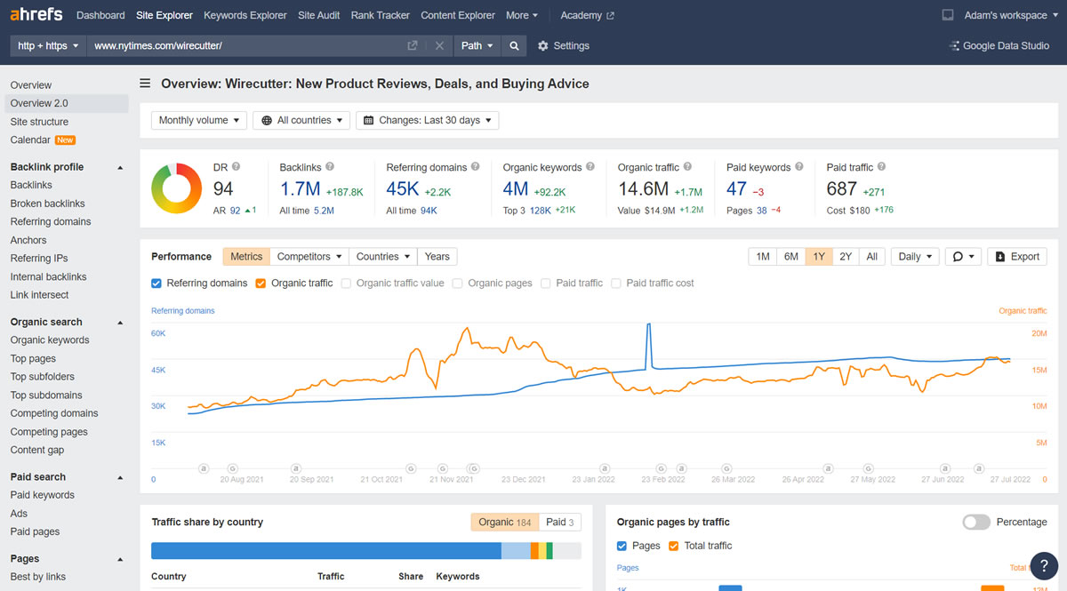Open Settings next to the gear icon

pos(564,45)
